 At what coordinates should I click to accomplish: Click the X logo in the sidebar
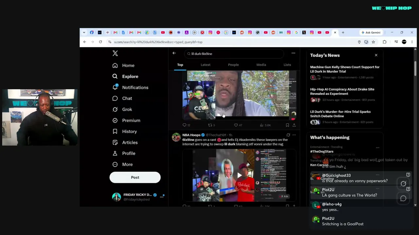pyautogui.click(x=115, y=53)
